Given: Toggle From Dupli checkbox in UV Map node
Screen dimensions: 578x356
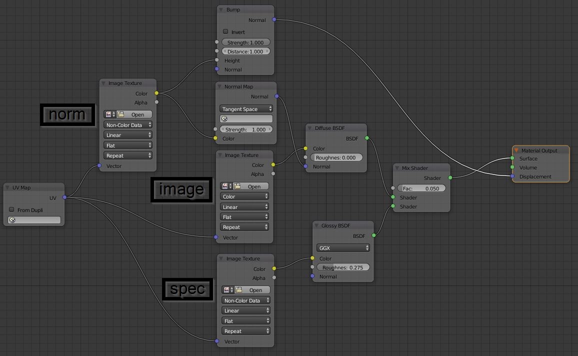Looking at the screenshot, I should [11, 209].
